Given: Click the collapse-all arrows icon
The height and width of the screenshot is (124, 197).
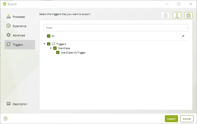Looking at the screenshot, I should pos(183,36).
